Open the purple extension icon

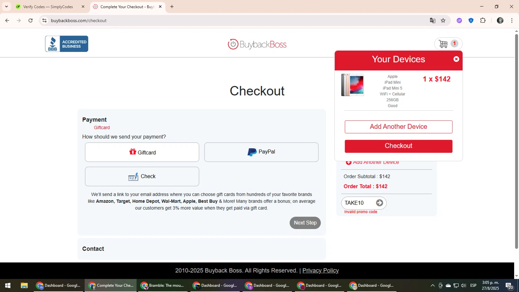(x=459, y=20)
